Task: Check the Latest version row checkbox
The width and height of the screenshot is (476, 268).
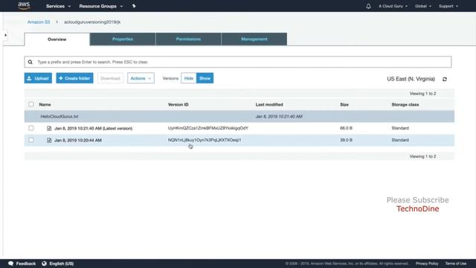Action: point(31,128)
